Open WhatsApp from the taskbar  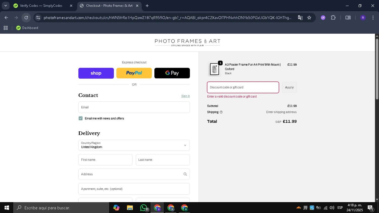[x=144, y=208]
